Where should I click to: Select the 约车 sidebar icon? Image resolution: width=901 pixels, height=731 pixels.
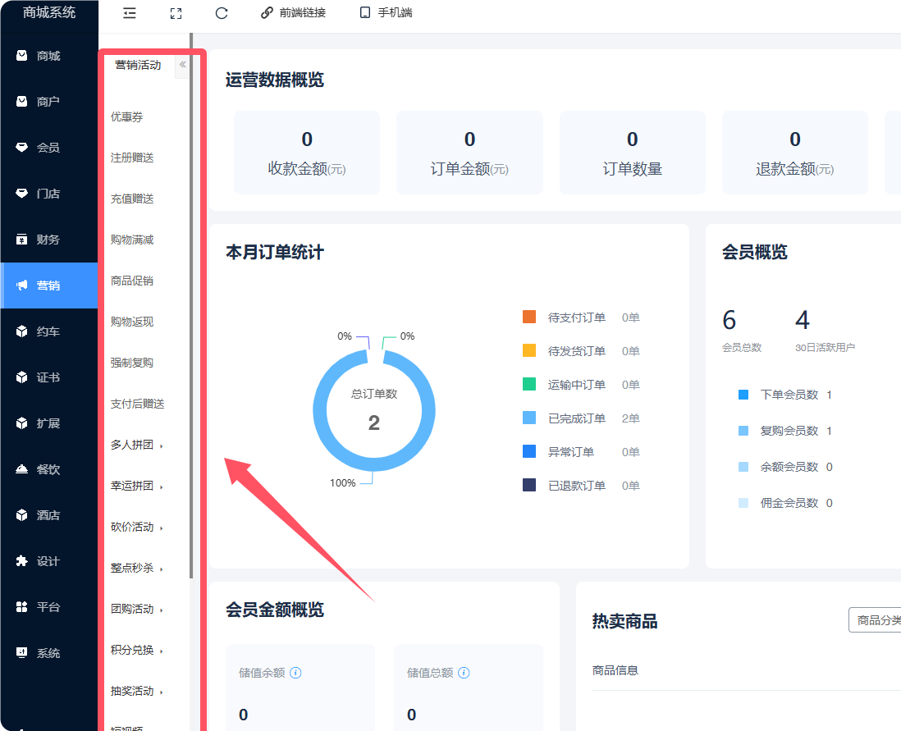pos(49,331)
